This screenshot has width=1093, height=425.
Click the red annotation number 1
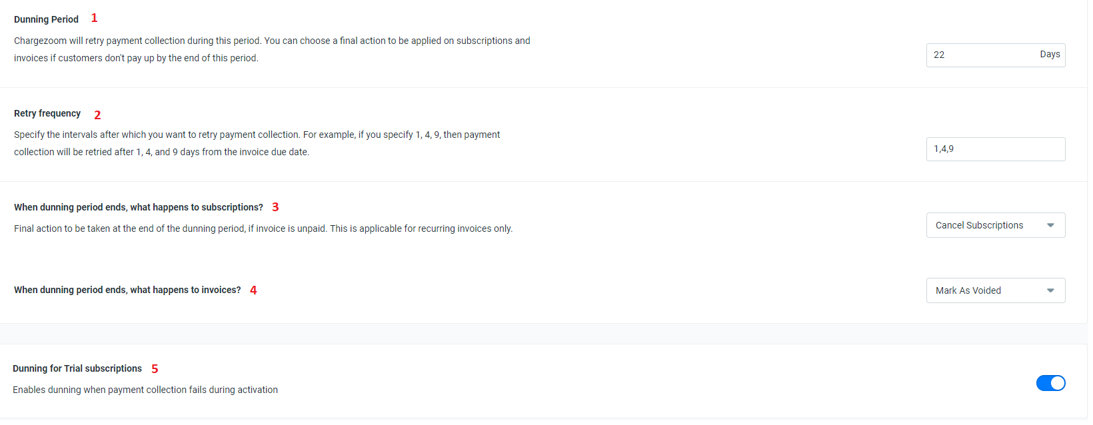[94, 18]
